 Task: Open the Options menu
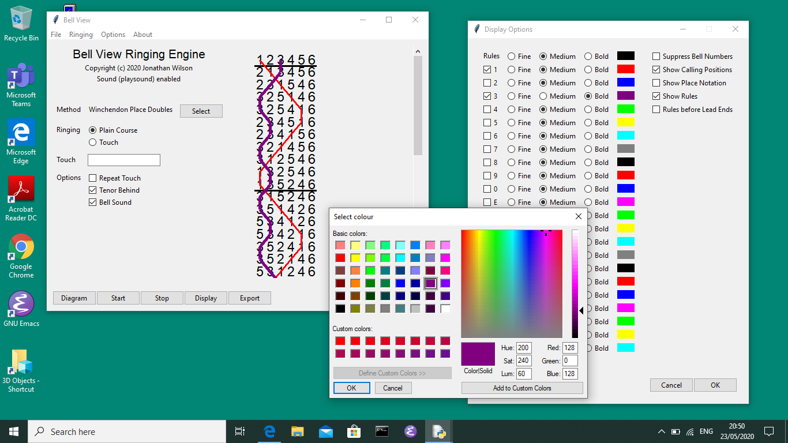[113, 35]
